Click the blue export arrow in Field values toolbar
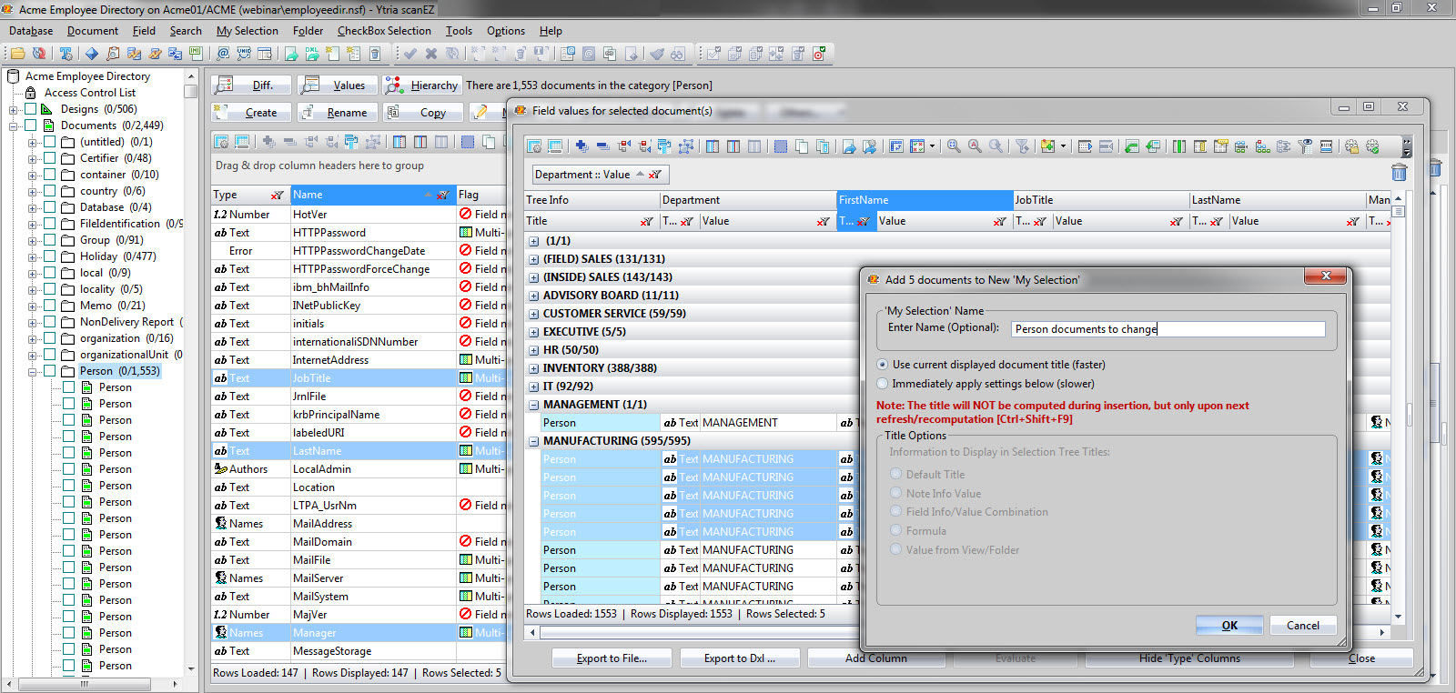This screenshot has height=693, width=1456. point(849,146)
